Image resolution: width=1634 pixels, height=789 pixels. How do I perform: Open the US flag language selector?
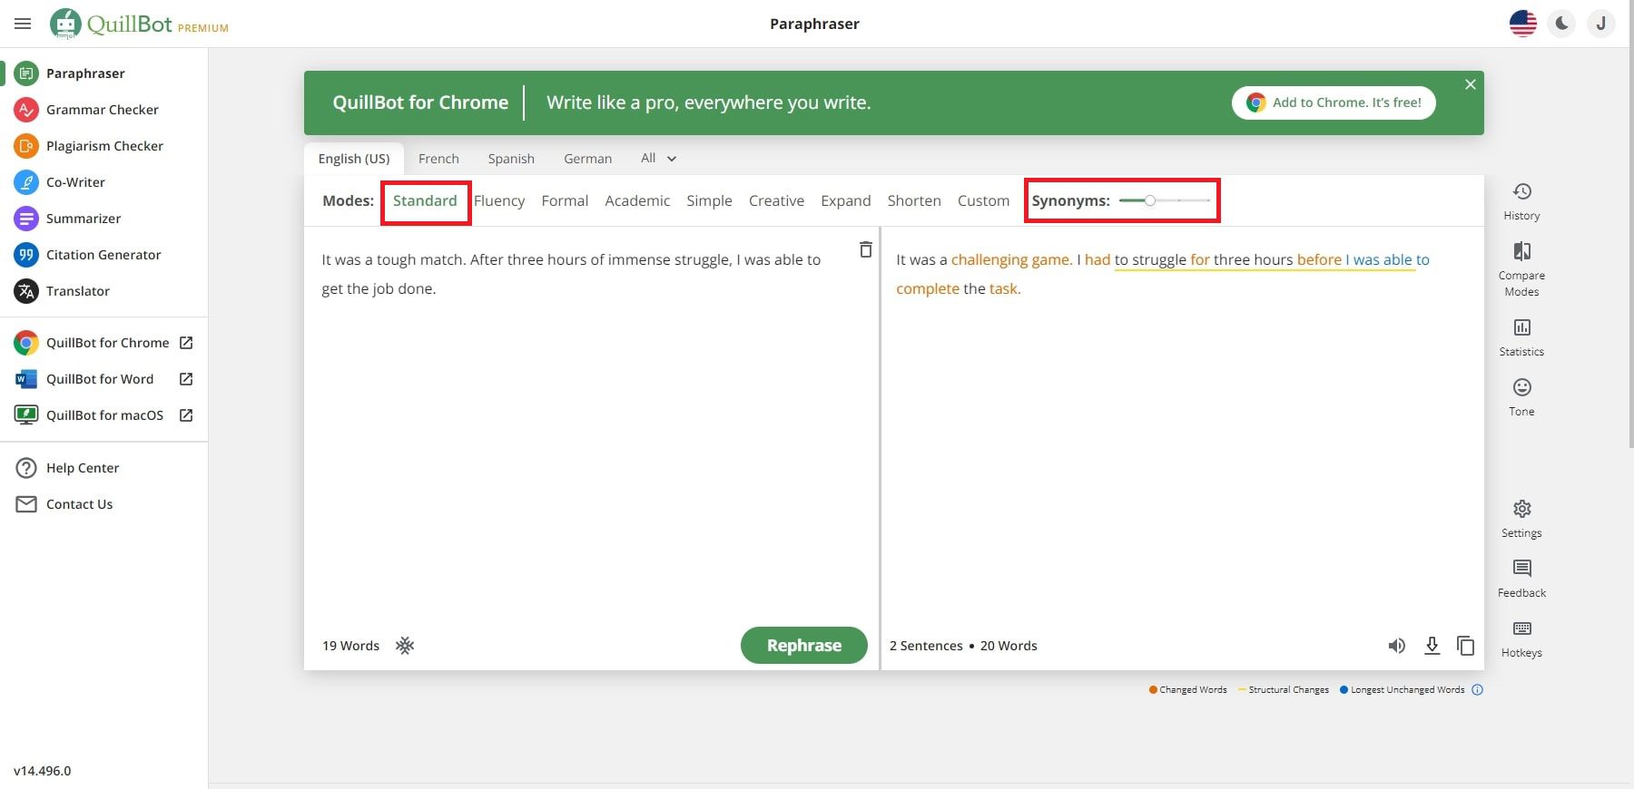coord(1522,24)
